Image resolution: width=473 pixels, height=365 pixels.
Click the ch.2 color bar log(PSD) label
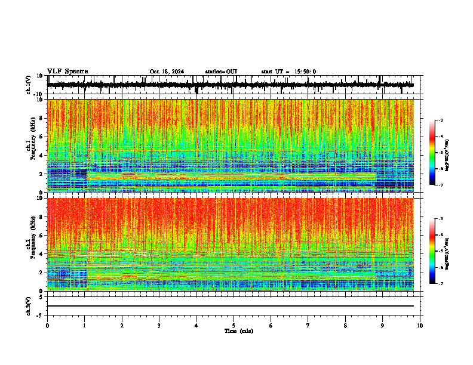click(447, 253)
